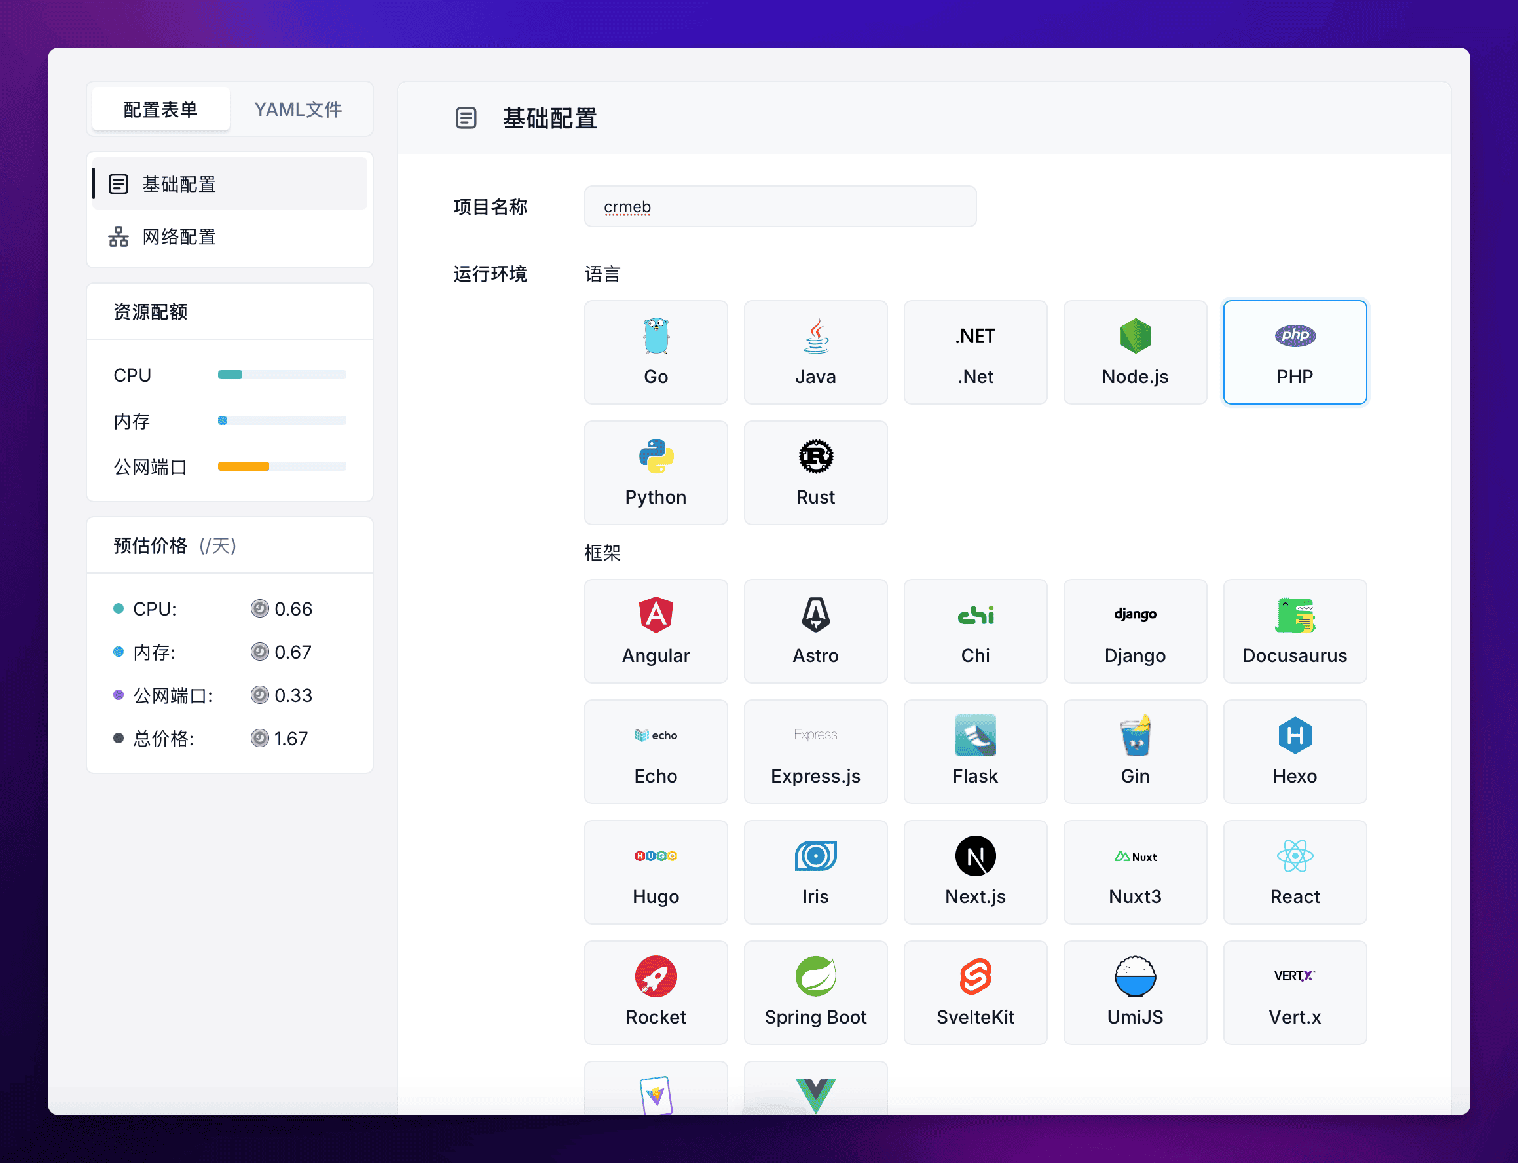This screenshot has height=1163, width=1518.
Task: Select the PHP language card
Action: point(1295,352)
